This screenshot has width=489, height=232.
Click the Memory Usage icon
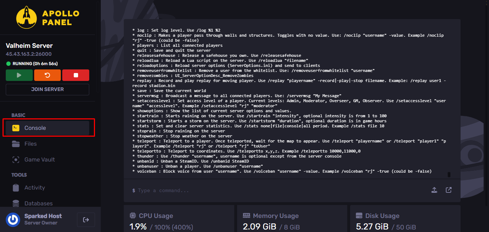tap(246, 216)
